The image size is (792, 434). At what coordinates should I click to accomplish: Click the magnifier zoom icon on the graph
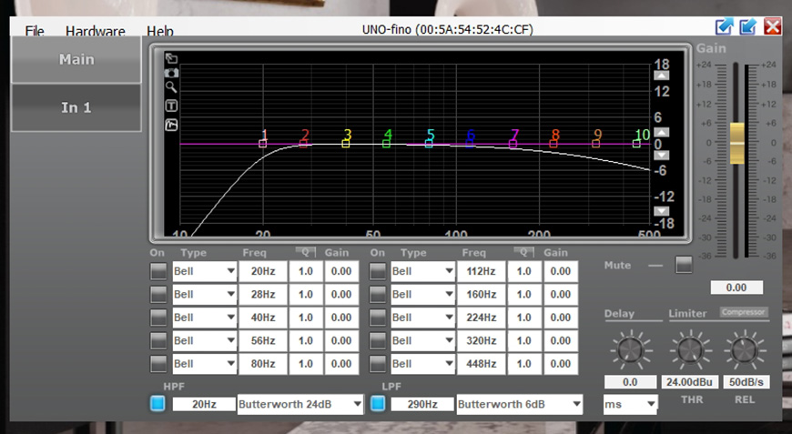[x=171, y=88]
